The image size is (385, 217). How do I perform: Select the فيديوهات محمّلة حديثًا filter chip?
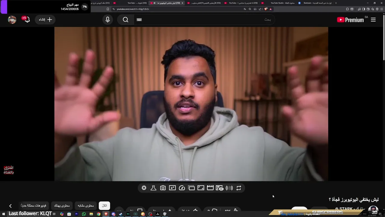pos(33,206)
